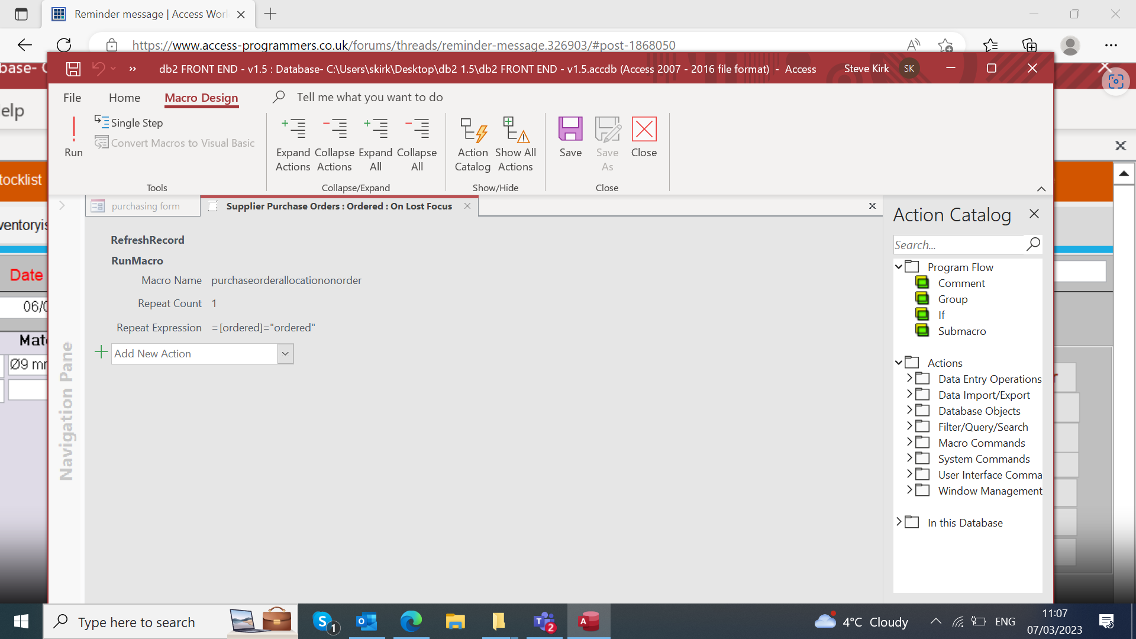This screenshot has height=639, width=1136.
Task: Open the Add New Action dropdown
Action: 285,354
